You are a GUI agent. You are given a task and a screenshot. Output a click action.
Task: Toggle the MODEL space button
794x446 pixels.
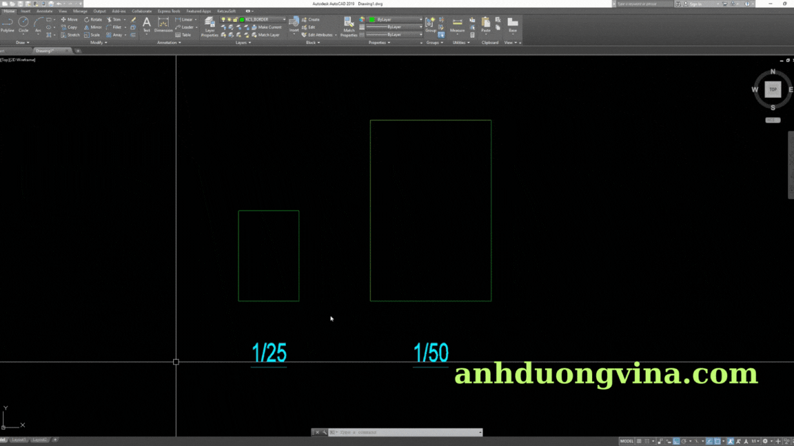coord(627,441)
